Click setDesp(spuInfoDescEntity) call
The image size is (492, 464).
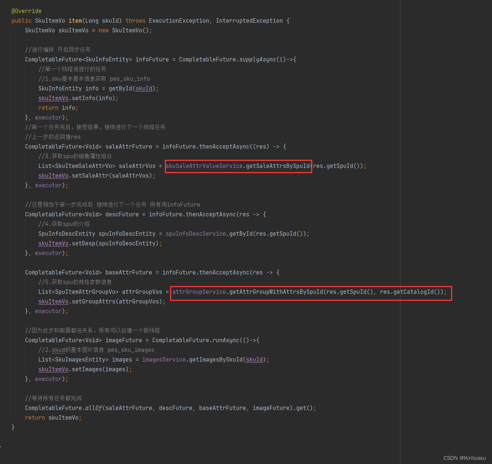pyautogui.click(x=115, y=244)
